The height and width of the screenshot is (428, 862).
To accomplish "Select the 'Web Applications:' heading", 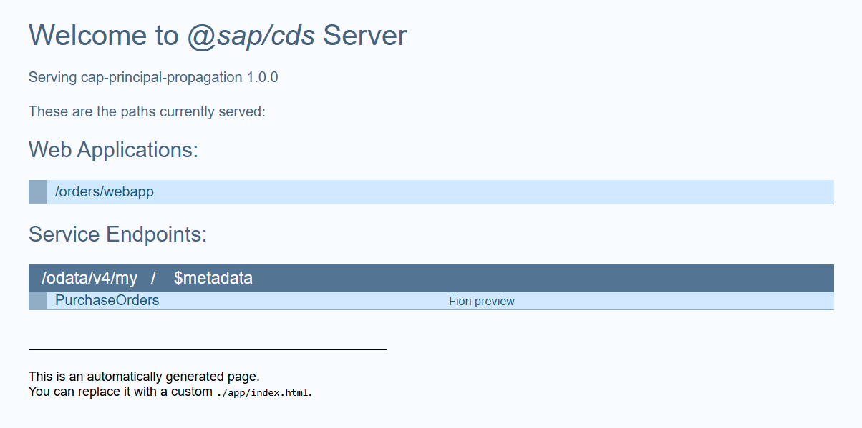I will pyautogui.click(x=113, y=150).
